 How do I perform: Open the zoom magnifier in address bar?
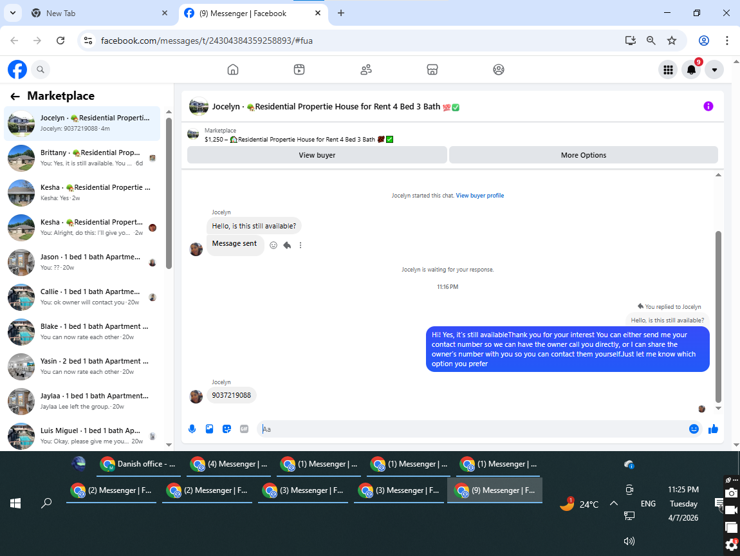click(651, 41)
